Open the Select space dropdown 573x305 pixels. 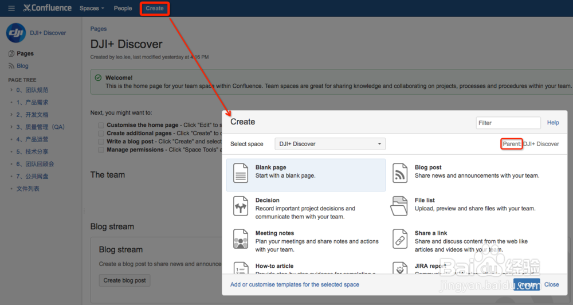pyautogui.click(x=330, y=144)
